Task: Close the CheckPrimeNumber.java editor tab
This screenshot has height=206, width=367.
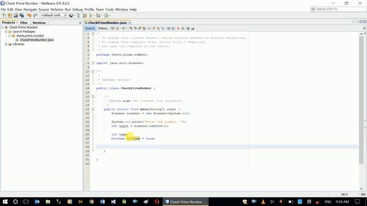Action: click(x=130, y=23)
